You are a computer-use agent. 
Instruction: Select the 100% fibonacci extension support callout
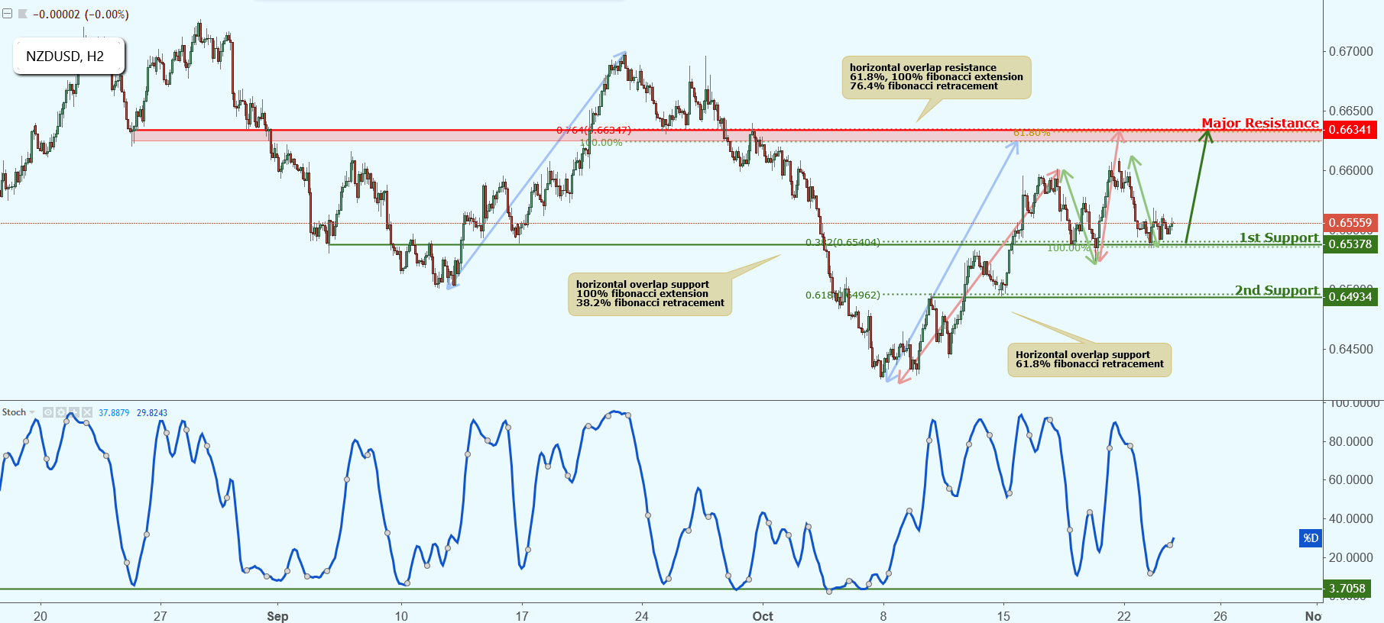pyautogui.click(x=650, y=294)
